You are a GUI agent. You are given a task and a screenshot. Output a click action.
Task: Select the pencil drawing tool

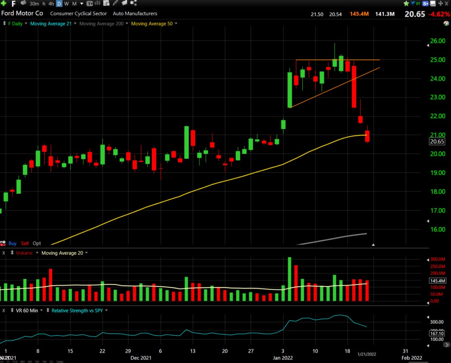pos(116,3)
